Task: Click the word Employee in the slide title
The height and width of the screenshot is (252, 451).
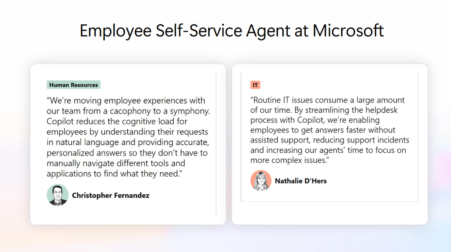Action: click(x=116, y=31)
